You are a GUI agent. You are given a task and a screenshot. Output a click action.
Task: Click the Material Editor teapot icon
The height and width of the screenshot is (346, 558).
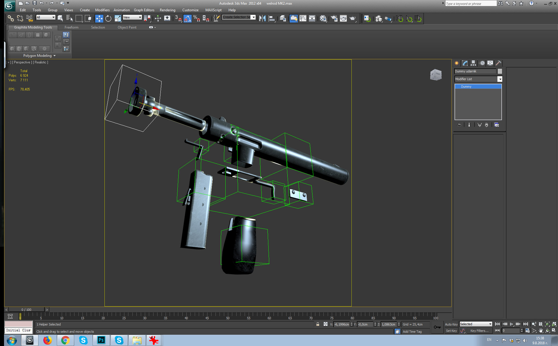pos(343,18)
